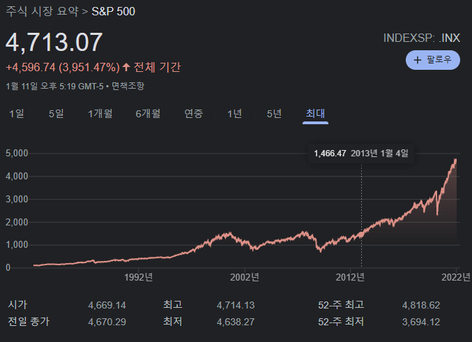
Task: Click the 4,000 y-axis label
Action: tap(17, 177)
